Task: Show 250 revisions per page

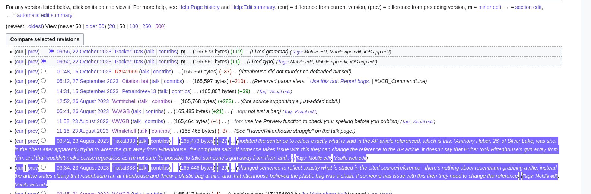Action: 147,26
